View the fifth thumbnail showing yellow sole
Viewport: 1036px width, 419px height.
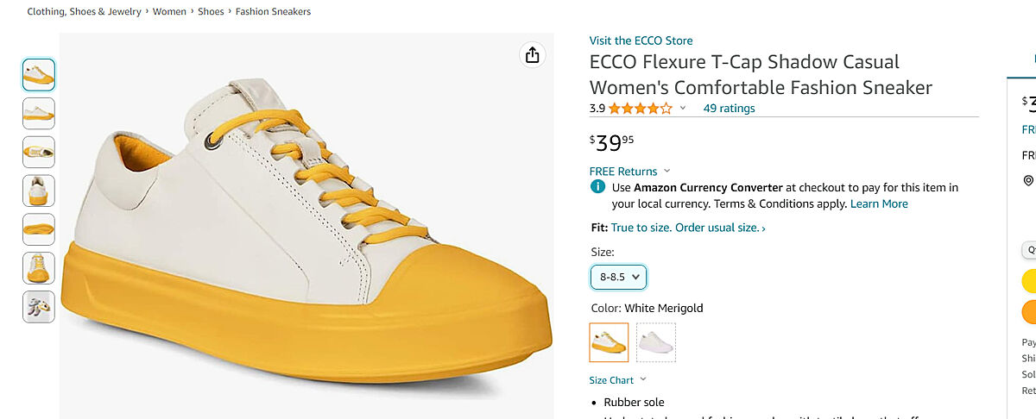[x=39, y=229]
